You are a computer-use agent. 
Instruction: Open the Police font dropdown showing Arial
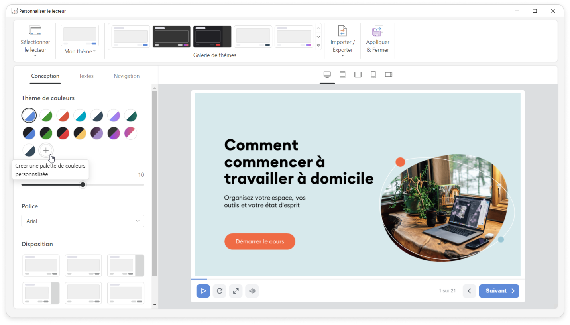point(83,221)
